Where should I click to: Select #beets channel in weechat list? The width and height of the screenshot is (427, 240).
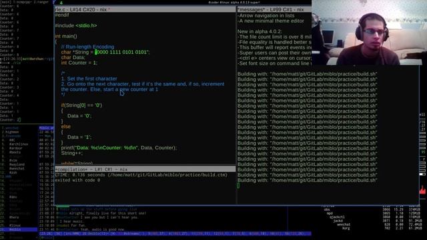(x=15, y=153)
